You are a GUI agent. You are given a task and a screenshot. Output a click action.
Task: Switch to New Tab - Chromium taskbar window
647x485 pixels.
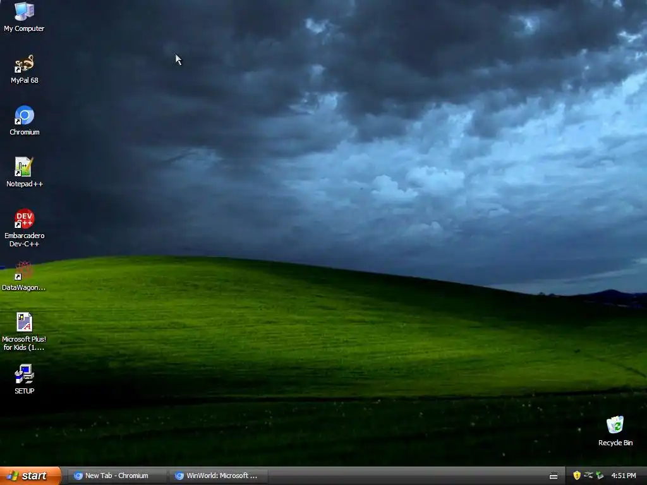[x=116, y=476]
